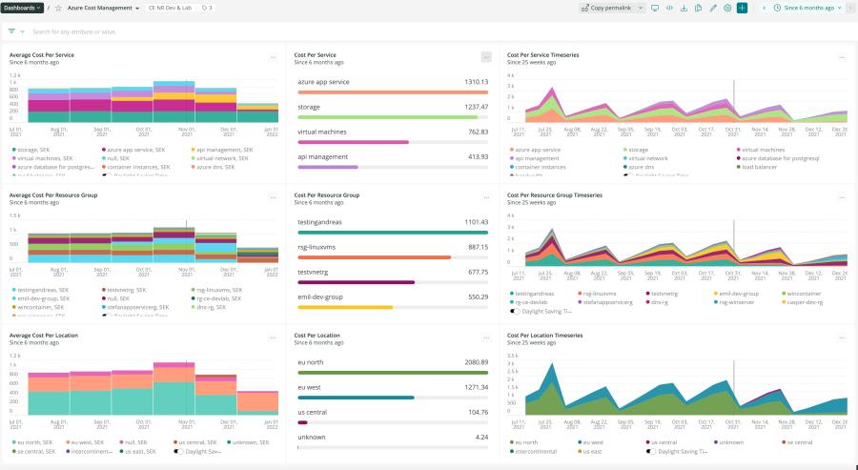858x470 pixels.
Task: Click the Average Cost Per Location title
Action: click(x=43, y=335)
